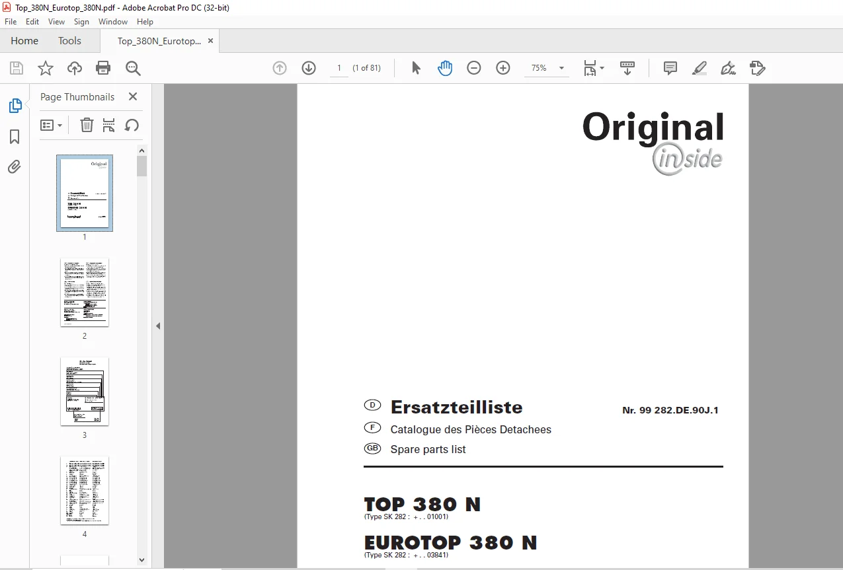This screenshot has width=843, height=570.
Task: Go to the next page arrow
Action: (x=309, y=68)
